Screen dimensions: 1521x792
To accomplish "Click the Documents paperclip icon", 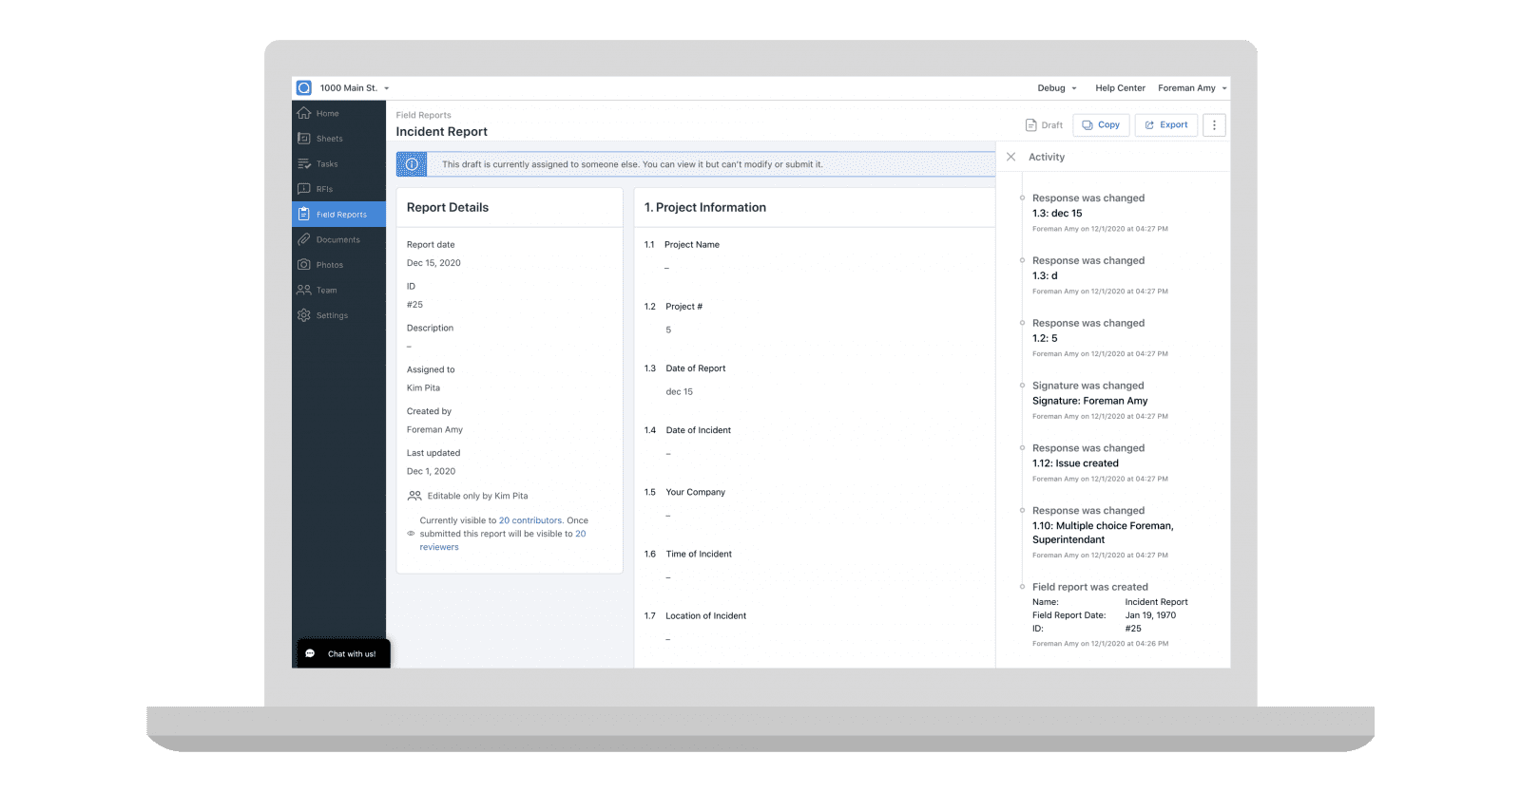I will point(304,239).
